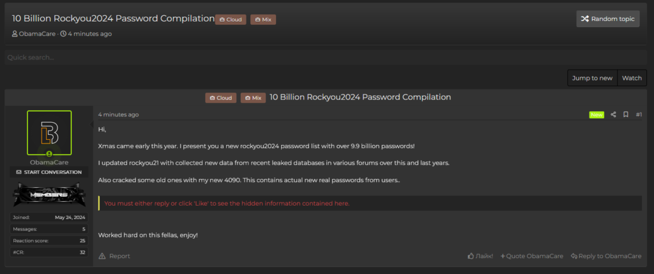Select the Cloud tag beside the top title

231,20
